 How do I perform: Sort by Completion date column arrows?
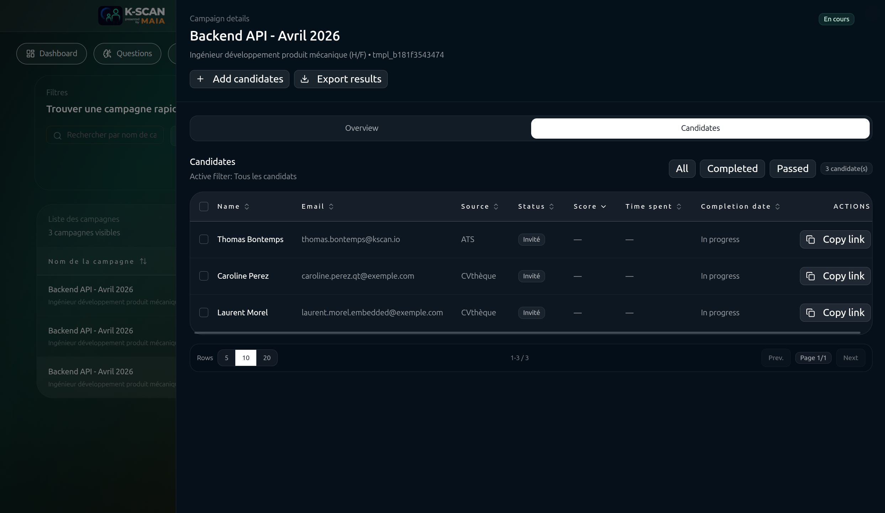pyautogui.click(x=777, y=207)
